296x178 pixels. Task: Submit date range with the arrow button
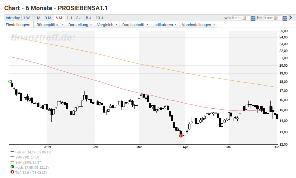click(291, 18)
